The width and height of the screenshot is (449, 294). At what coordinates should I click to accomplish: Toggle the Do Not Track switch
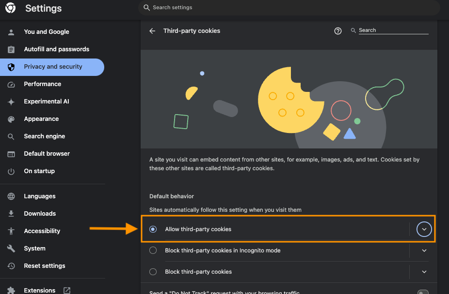pyautogui.click(x=423, y=292)
